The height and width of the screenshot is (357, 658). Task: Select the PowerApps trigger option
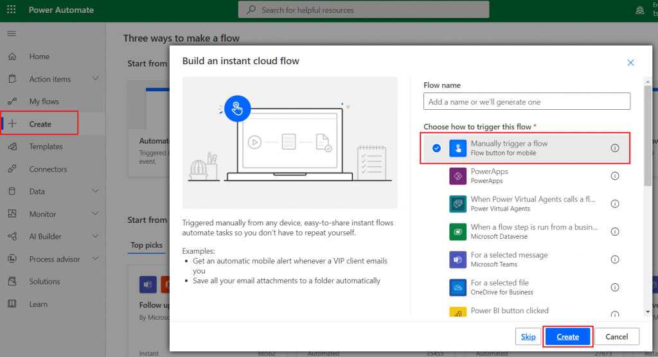pyautogui.click(x=526, y=176)
